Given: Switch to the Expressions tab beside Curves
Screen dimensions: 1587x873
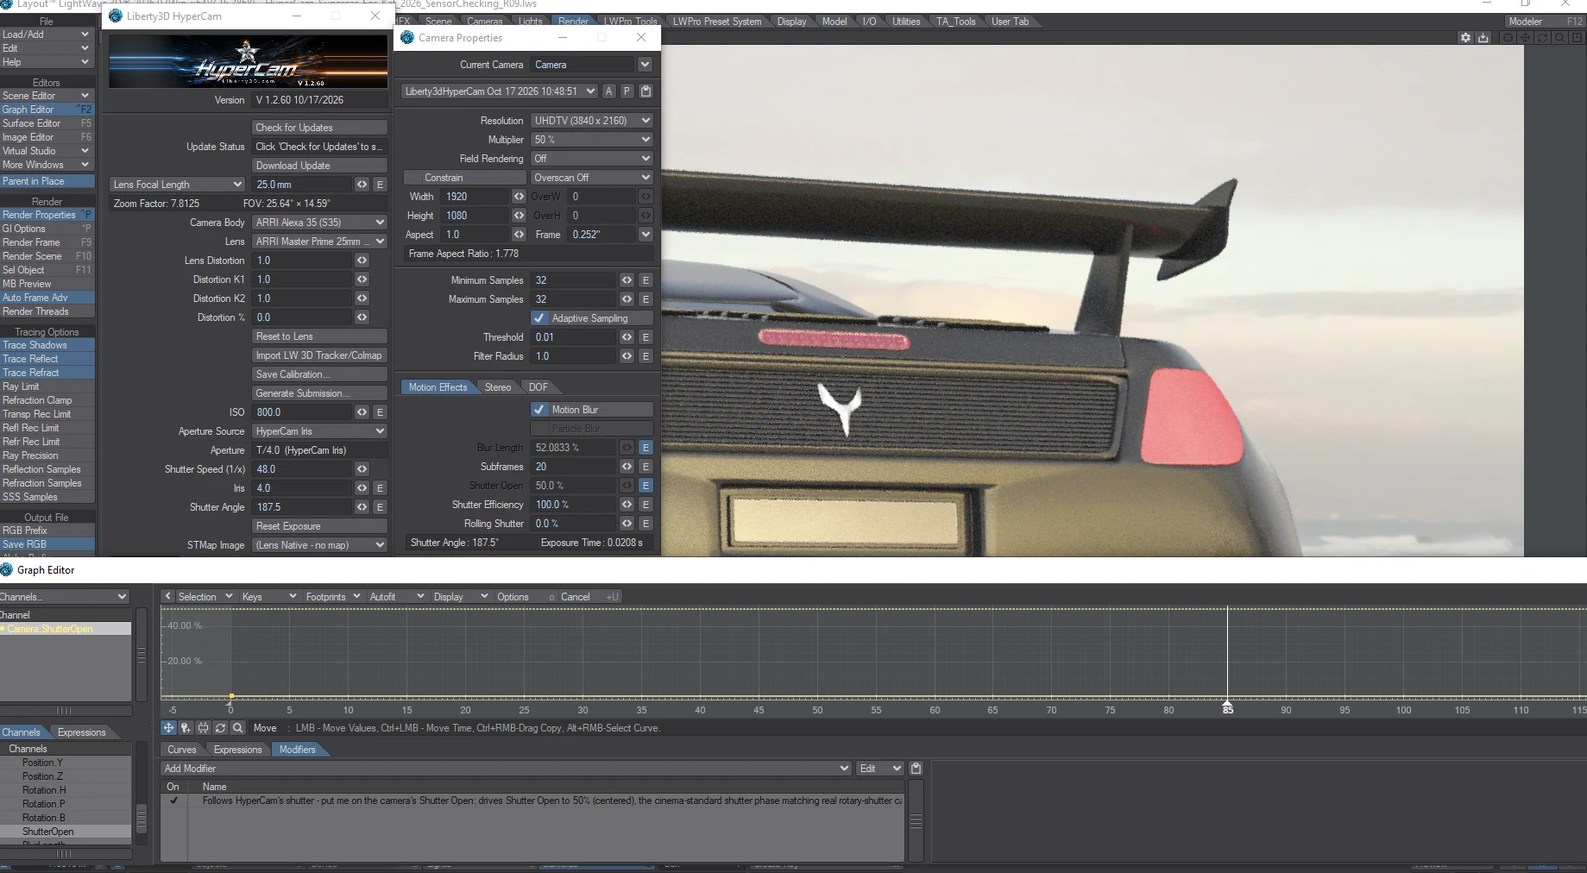Looking at the screenshot, I should 237,750.
